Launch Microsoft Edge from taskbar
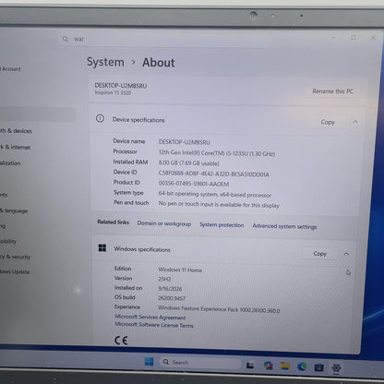 [302, 366]
